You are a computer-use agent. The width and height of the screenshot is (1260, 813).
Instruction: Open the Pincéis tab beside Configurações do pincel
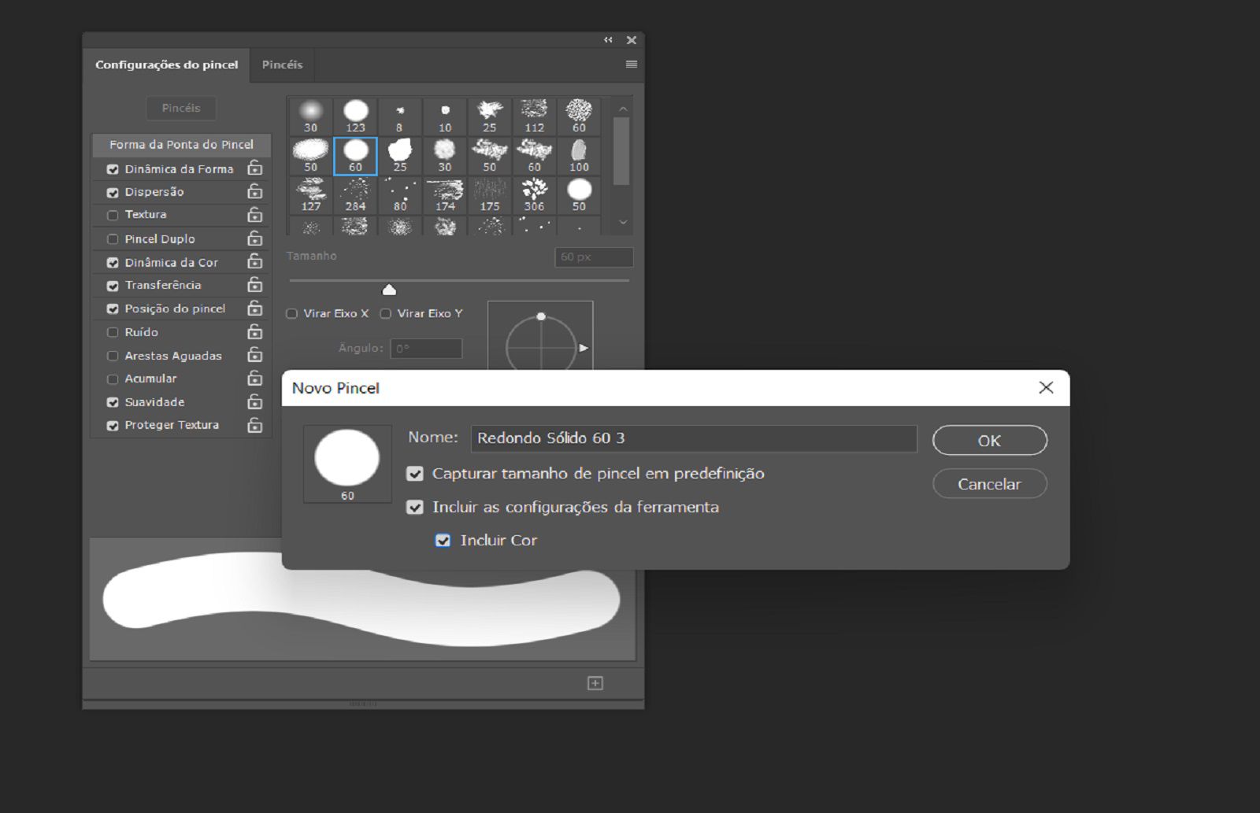pyautogui.click(x=282, y=65)
